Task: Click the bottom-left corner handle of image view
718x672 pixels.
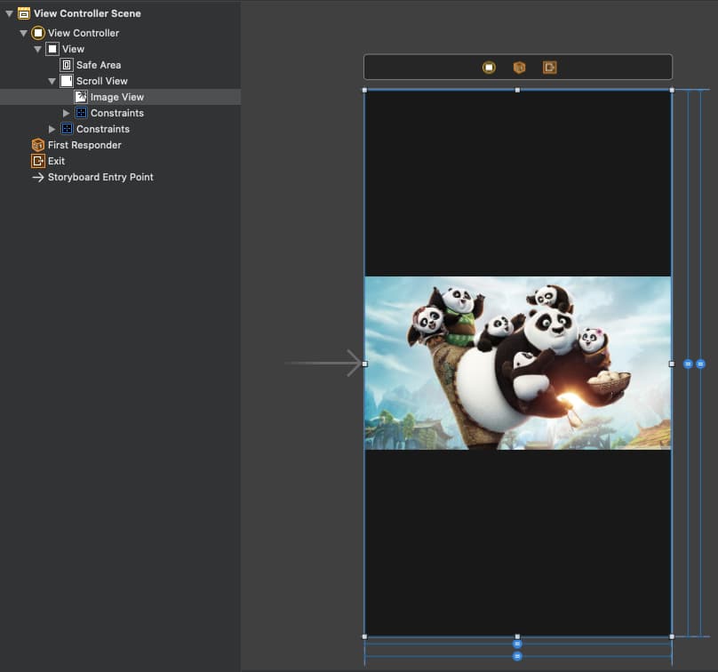Action: click(x=364, y=636)
